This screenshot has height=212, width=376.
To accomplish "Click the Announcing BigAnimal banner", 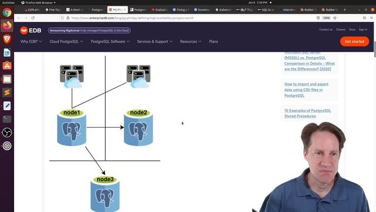I will [89, 31].
